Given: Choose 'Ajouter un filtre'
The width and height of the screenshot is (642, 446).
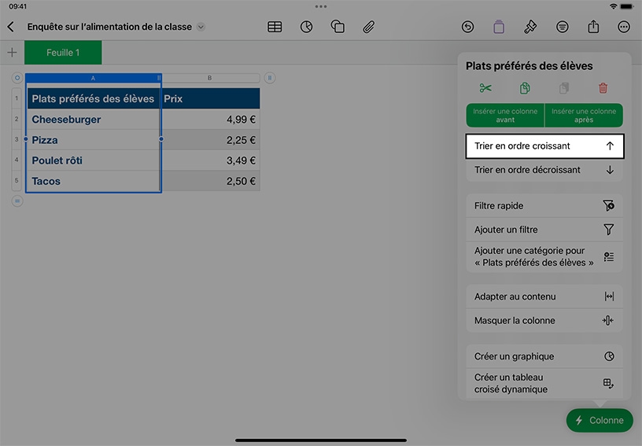Looking at the screenshot, I should pyautogui.click(x=544, y=230).
